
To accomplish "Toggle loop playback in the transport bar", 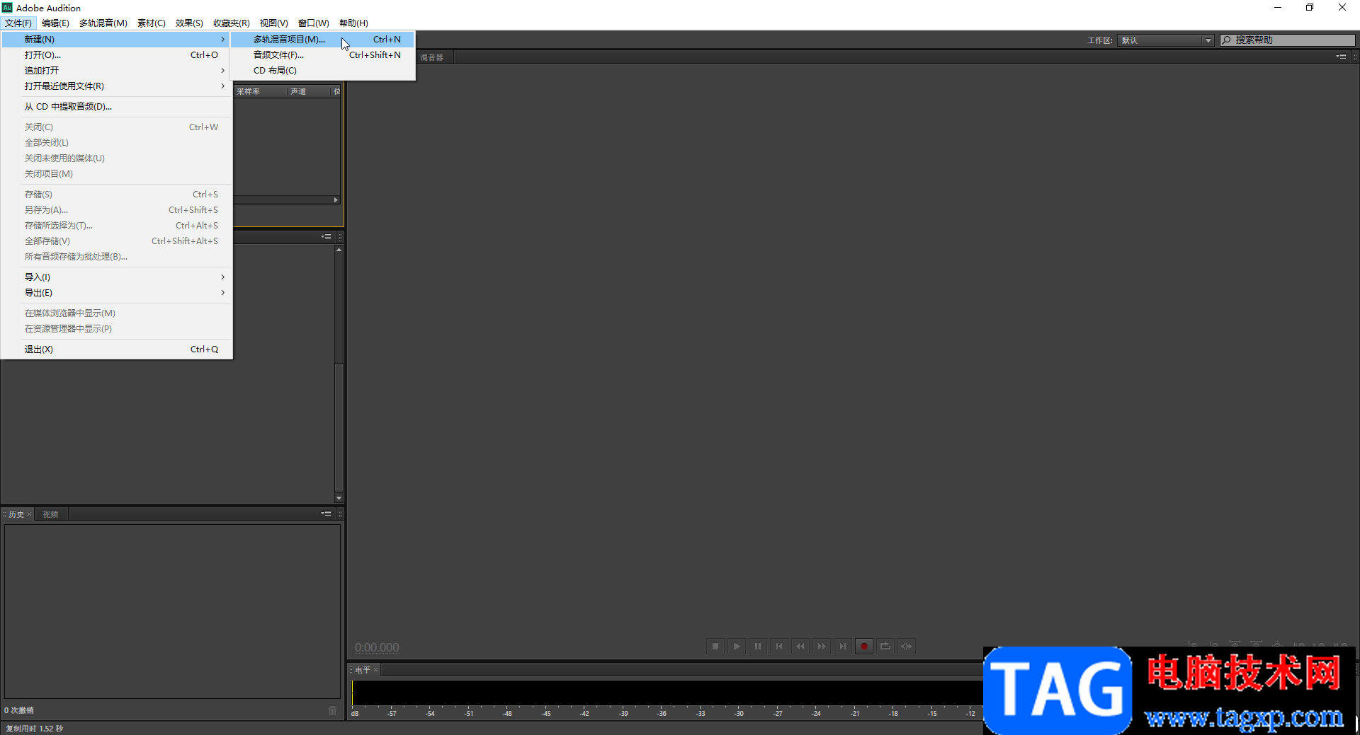I will point(885,646).
